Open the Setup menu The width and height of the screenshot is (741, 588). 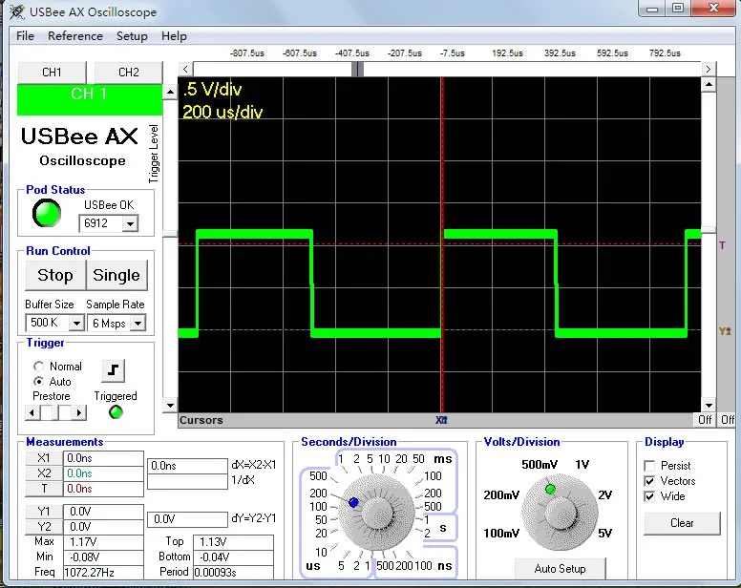coord(132,36)
